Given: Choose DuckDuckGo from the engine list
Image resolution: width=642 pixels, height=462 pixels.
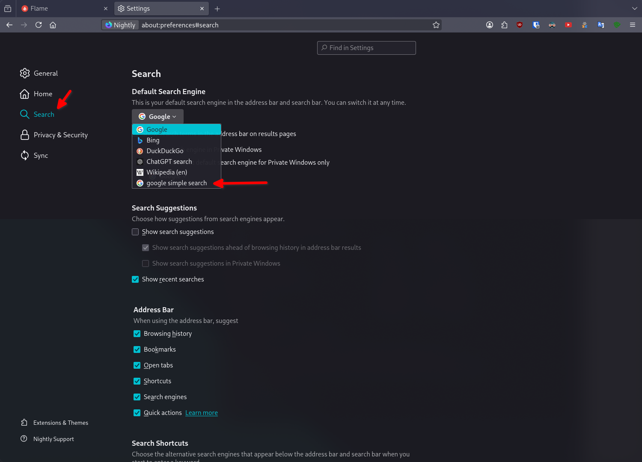Looking at the screenshot, I should 176,151.
